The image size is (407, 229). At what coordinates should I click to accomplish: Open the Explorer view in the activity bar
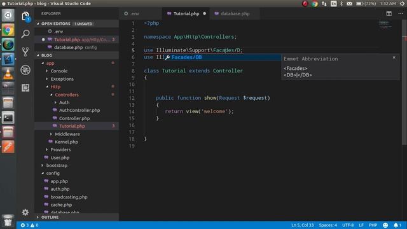click(x=25, y=17)
